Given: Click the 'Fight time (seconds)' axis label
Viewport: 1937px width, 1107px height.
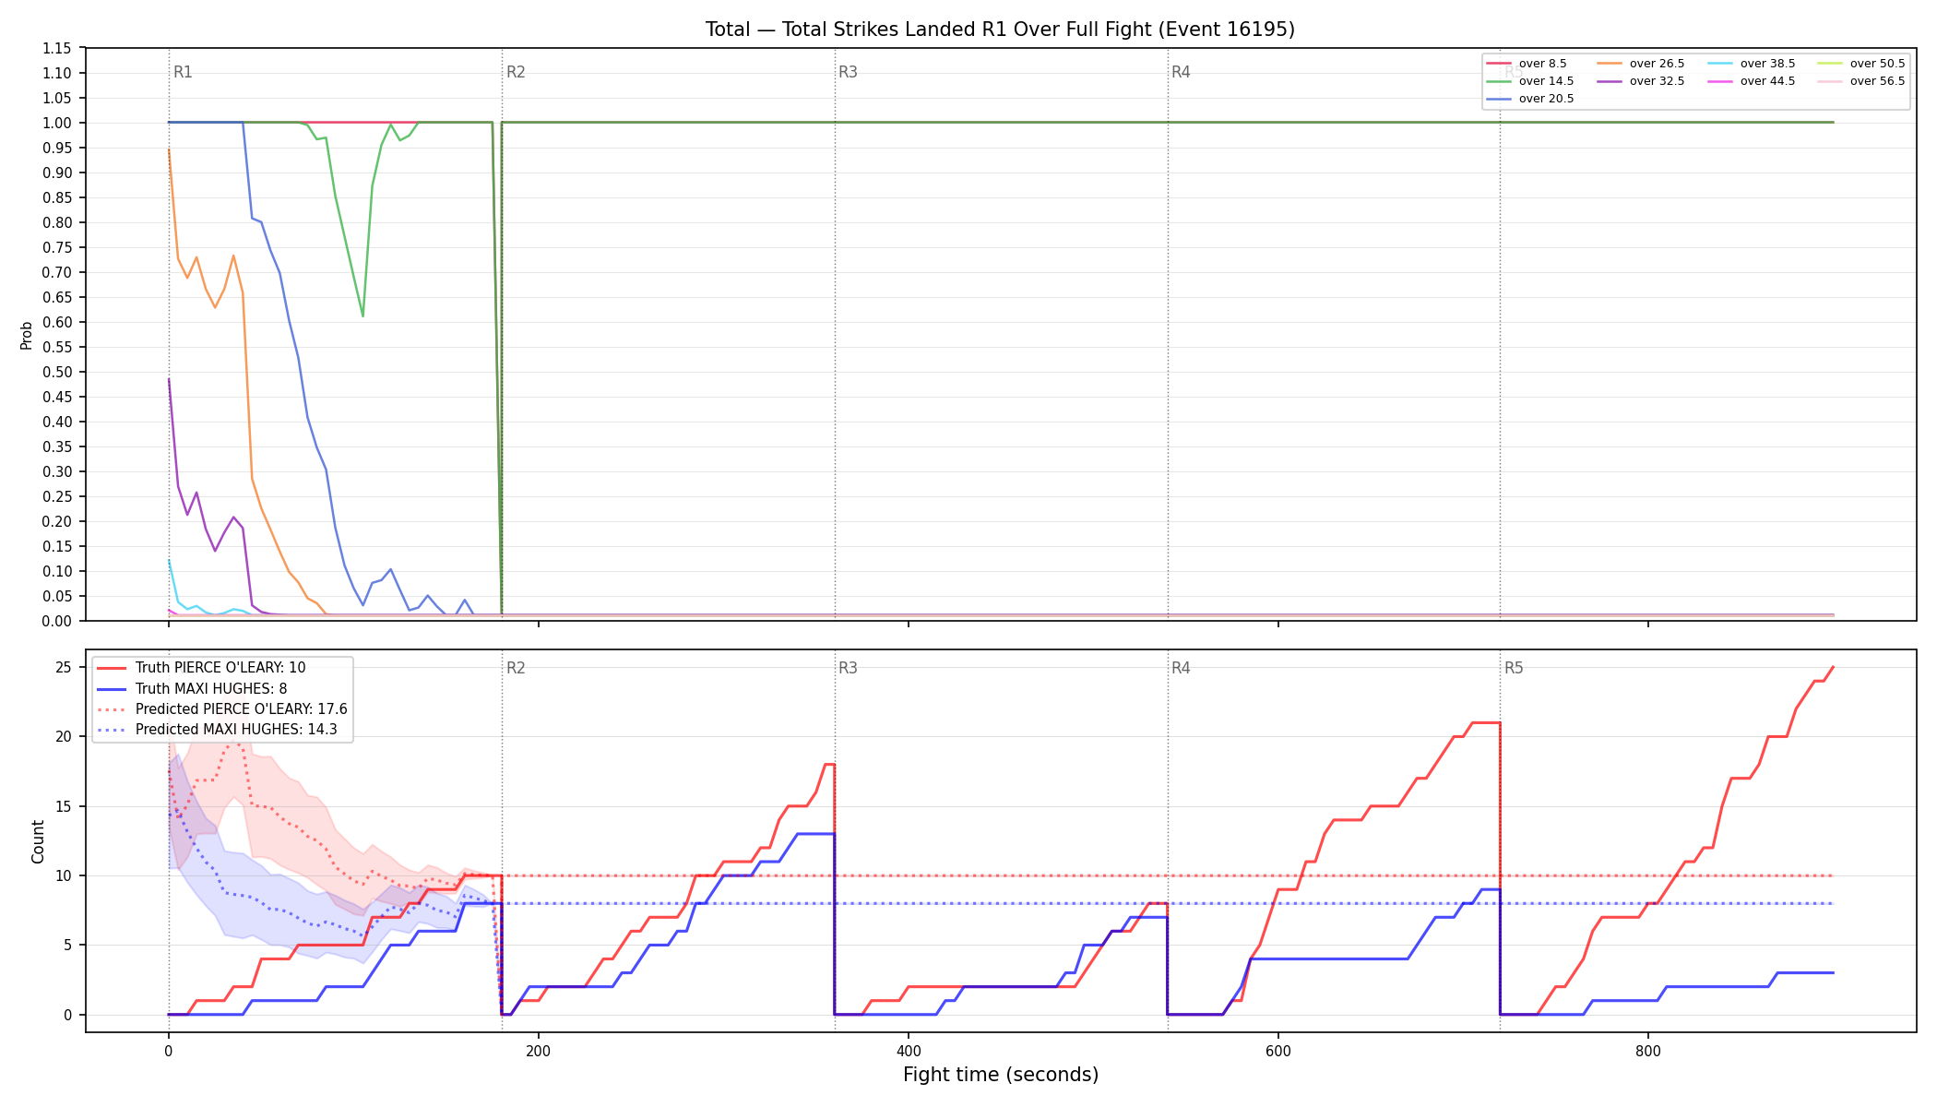Looking at the screenshot, I should tap(1001, 1075).
